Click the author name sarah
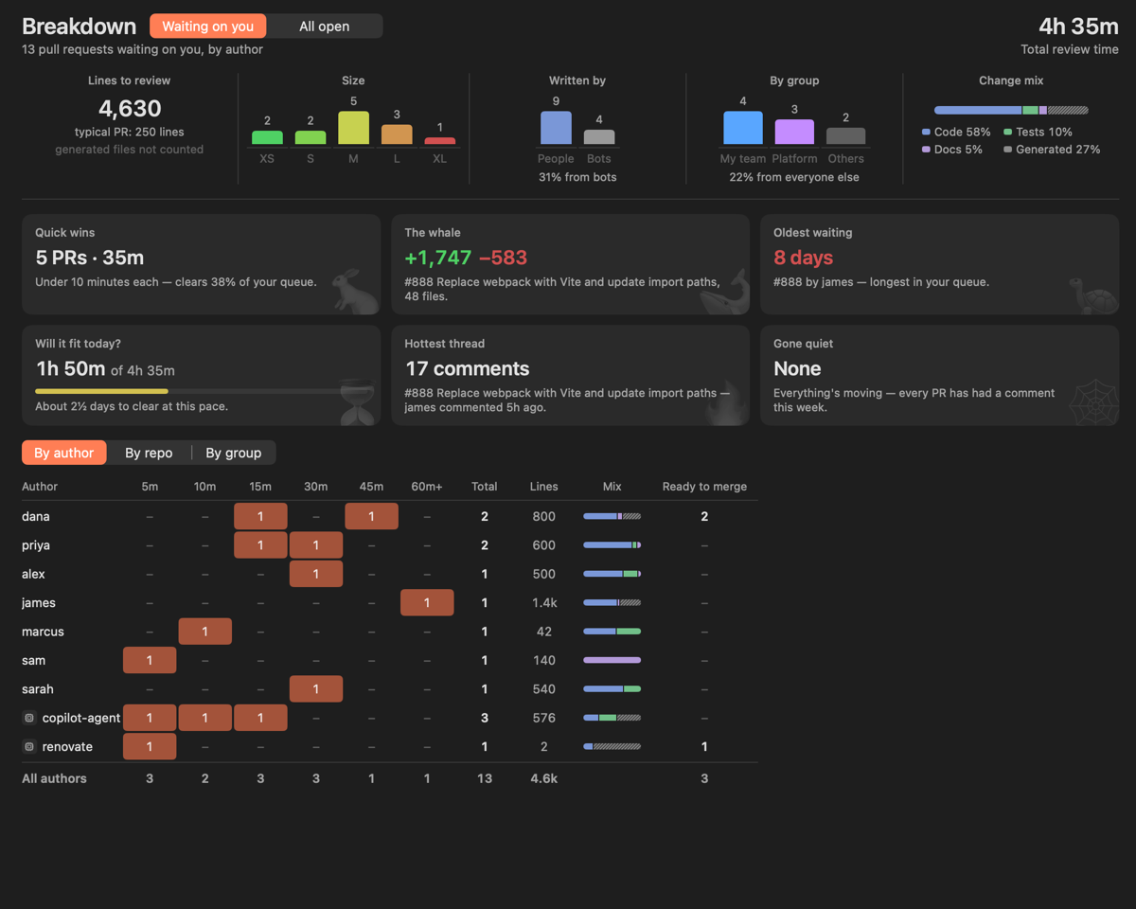 [x=38, y=688]
